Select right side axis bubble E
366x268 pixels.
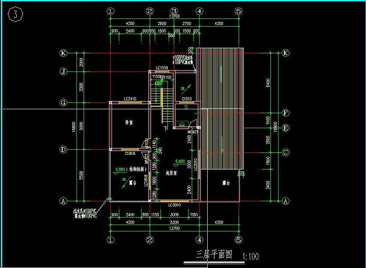click(x=285, y=128)
